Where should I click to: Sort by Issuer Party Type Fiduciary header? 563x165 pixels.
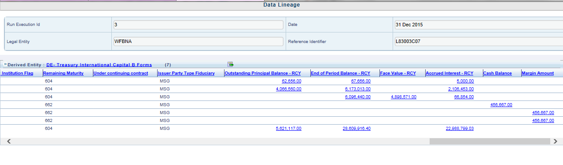click(186, 73)
